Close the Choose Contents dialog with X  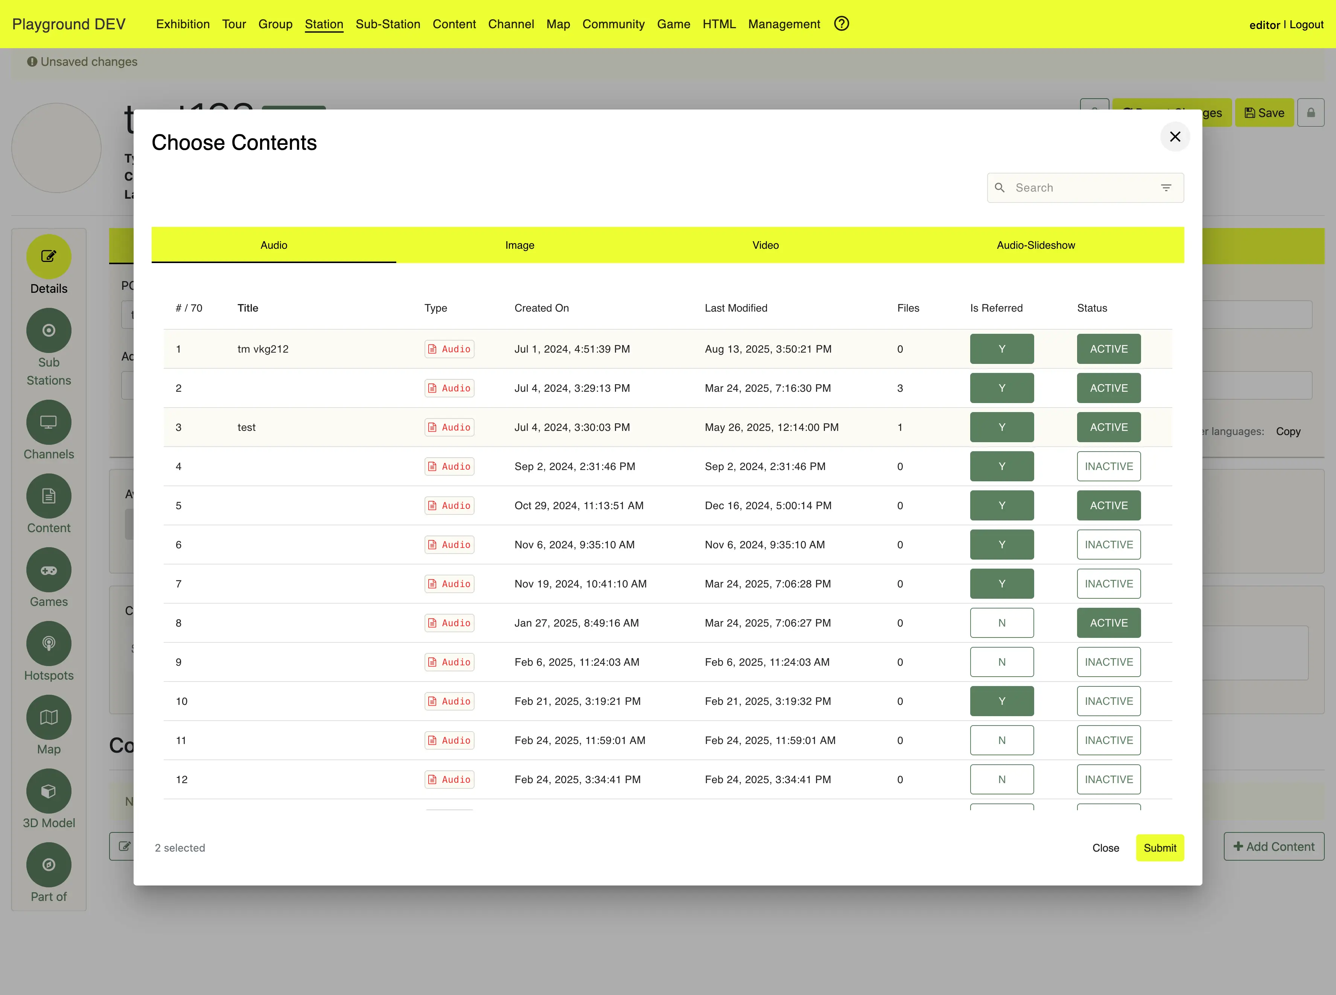pyautogui.click(x=1175, y=137)
